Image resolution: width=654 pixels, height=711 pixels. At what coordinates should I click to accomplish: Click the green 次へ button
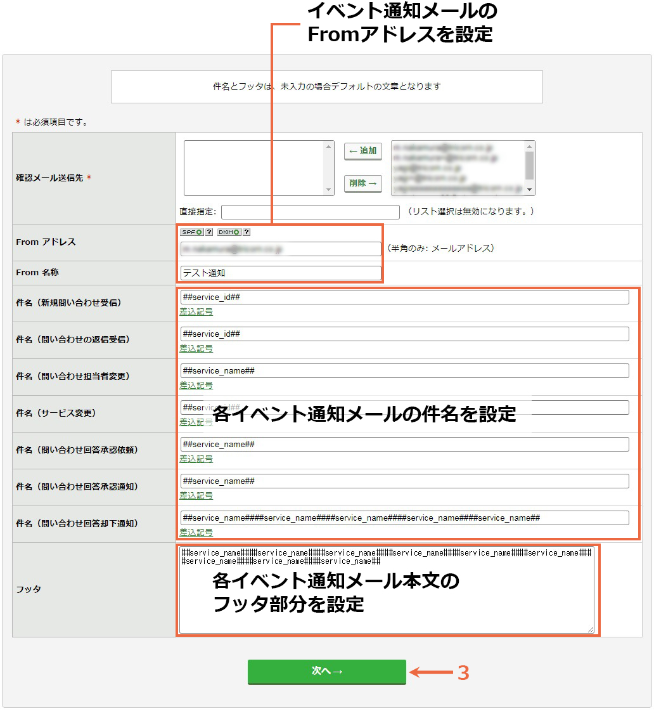click(326, 671)
